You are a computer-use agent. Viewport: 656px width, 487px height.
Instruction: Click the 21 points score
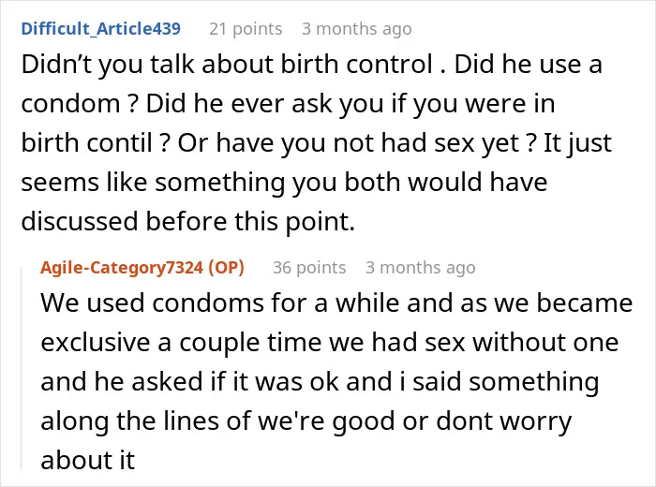tap(246, 29)
